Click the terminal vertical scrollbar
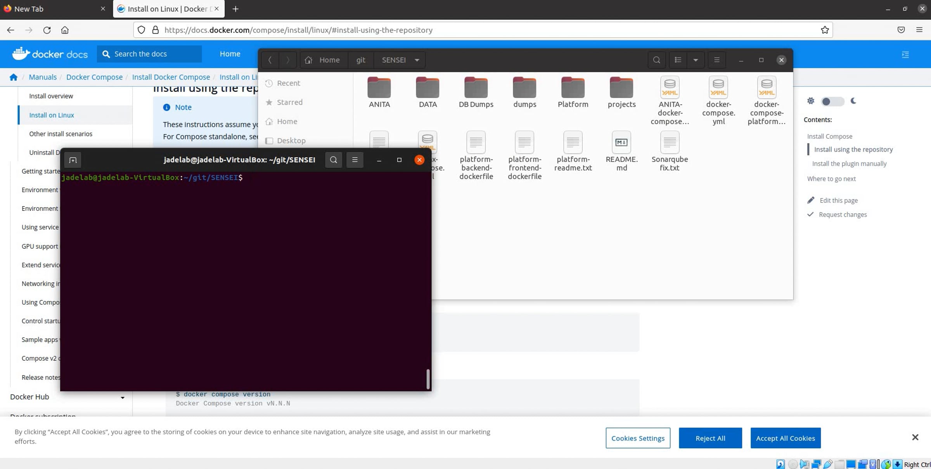Viewport: 931px width, 469px height. pyautogui.click(x=428, y=378)
